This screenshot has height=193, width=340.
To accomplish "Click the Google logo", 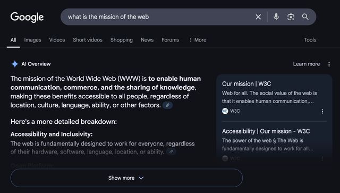I will click(x=27, y=17).
